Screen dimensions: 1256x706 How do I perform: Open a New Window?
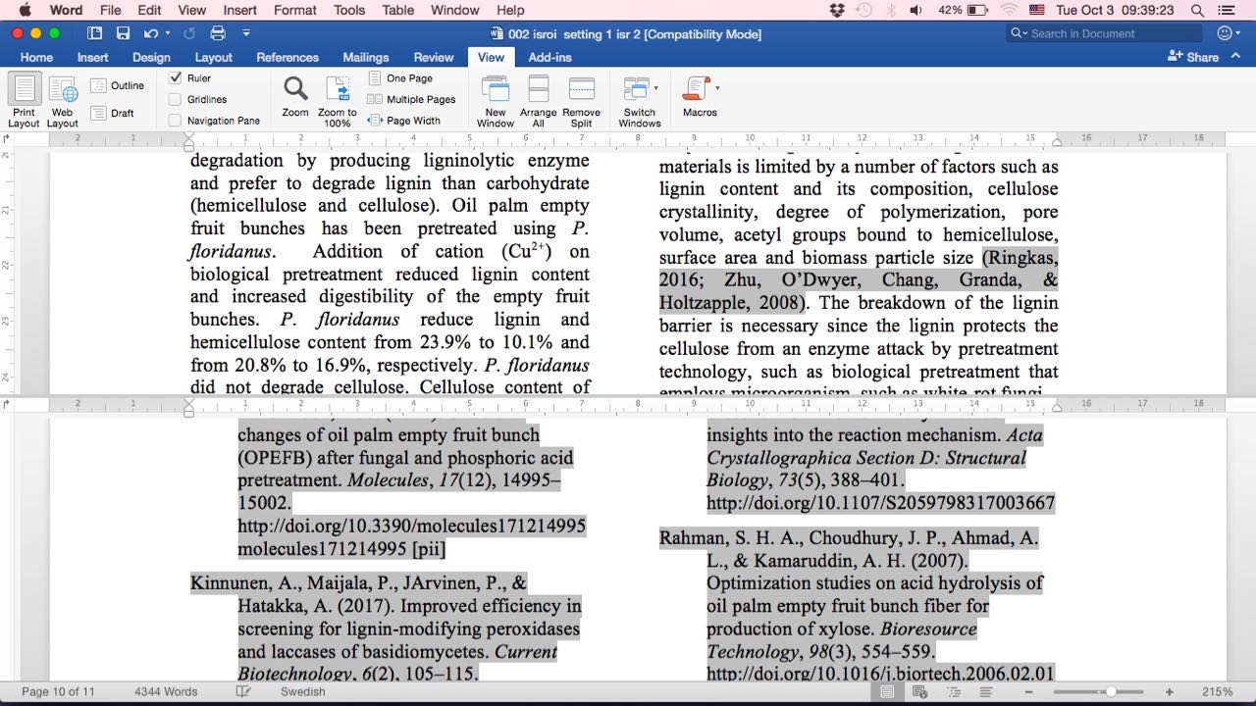[496, 89]
